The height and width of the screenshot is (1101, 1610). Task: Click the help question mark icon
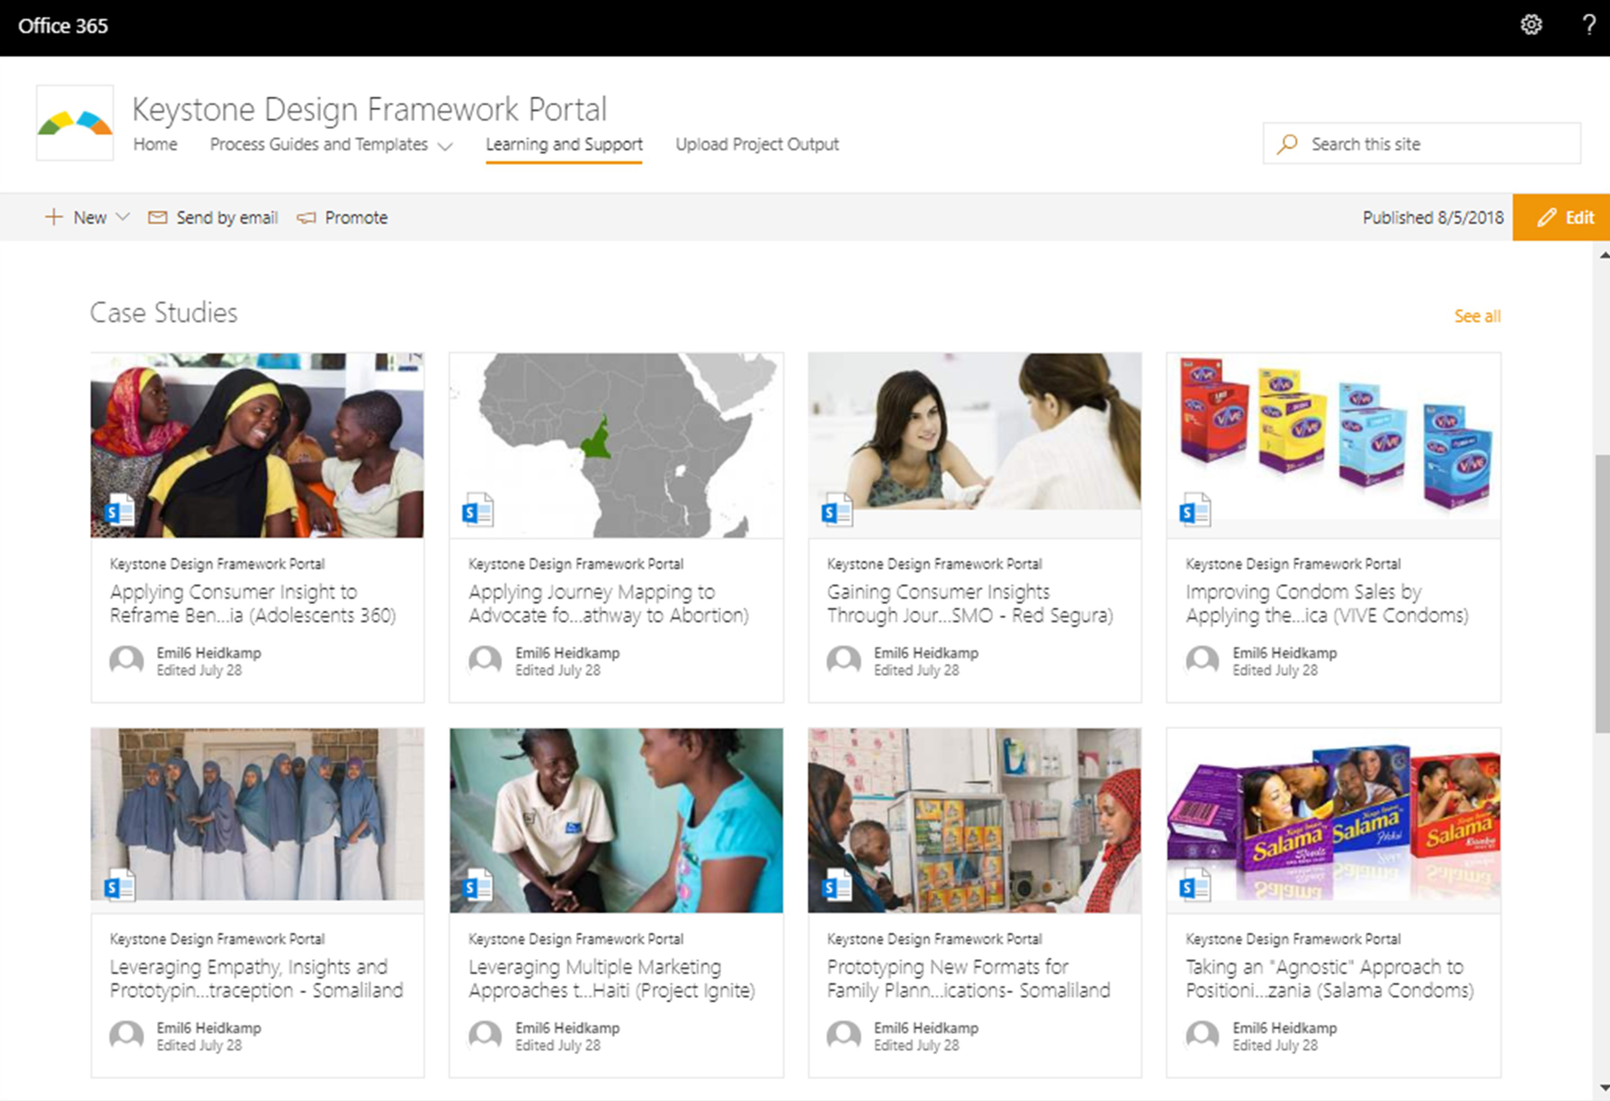pyautogui.click(x=1588, y=25)
